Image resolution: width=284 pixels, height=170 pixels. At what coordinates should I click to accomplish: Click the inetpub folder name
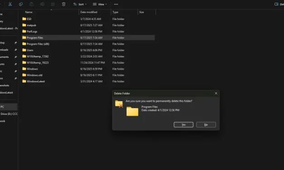pos(31,25)
